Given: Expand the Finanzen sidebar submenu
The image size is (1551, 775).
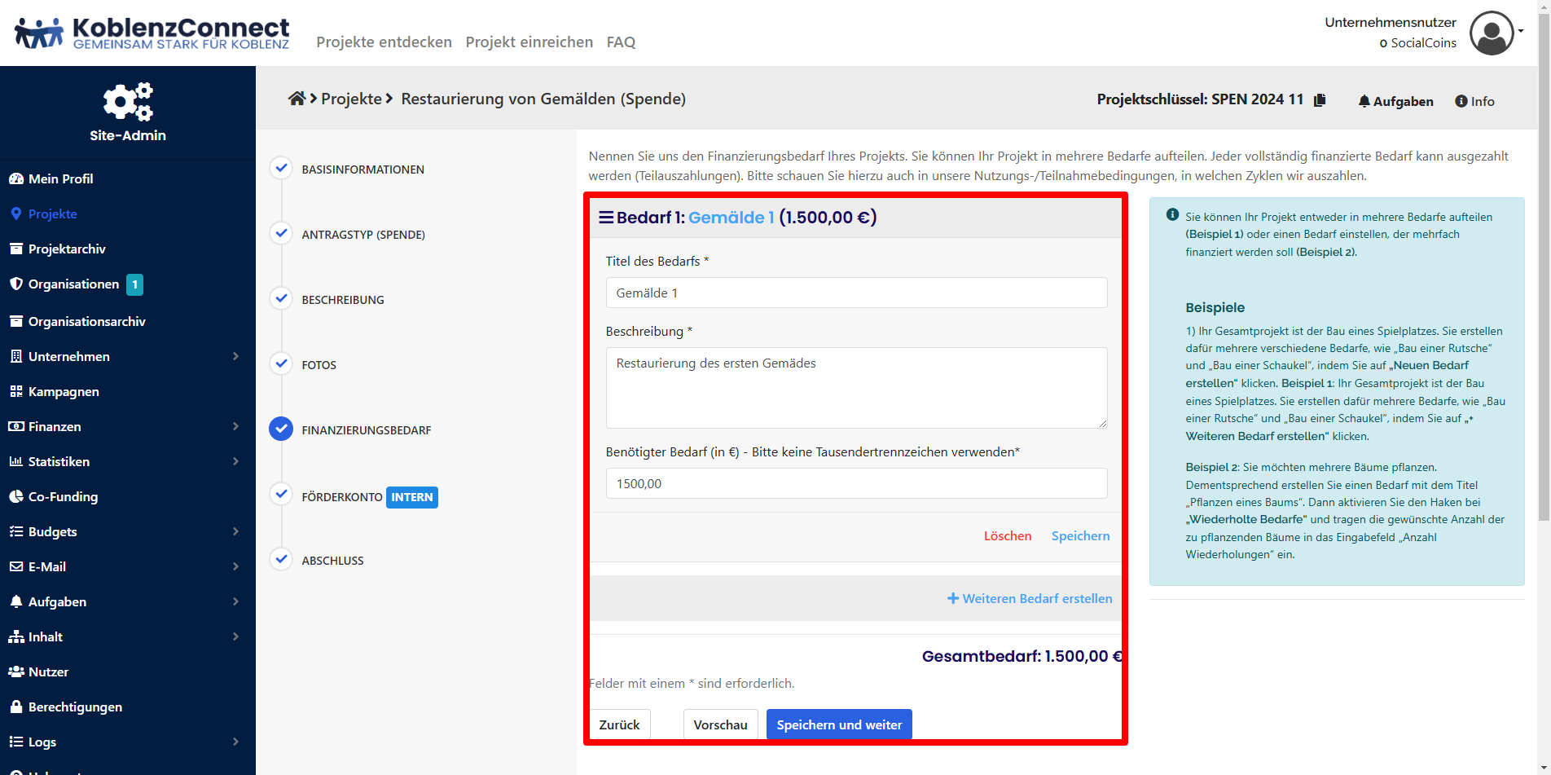Looking at the screenshot, I should 235,426.
